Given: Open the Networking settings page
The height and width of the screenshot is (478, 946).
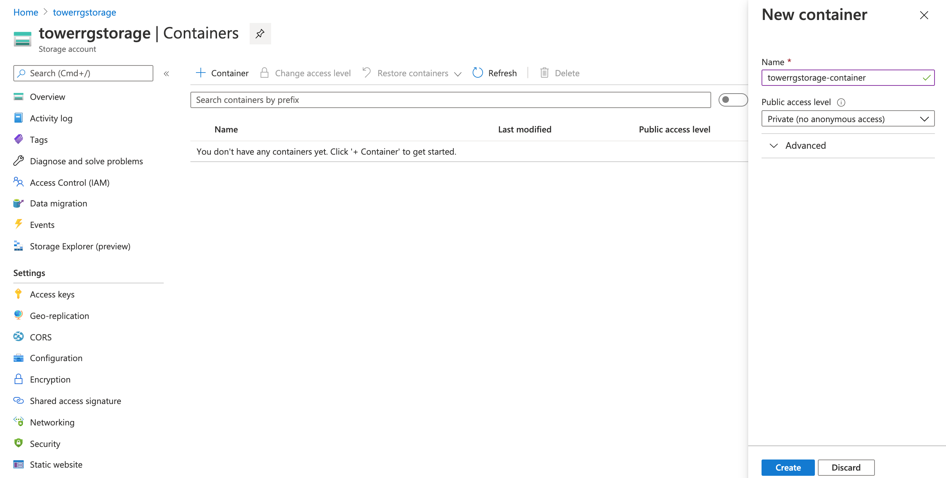Looking at the screenshot, I should [52, 422].
